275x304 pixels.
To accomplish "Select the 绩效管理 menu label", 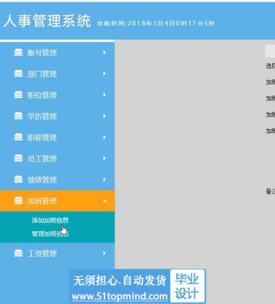I will coord(42,180).
